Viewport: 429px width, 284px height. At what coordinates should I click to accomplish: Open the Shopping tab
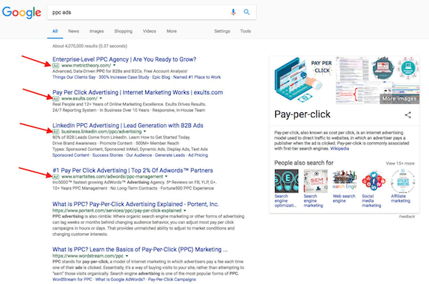(123, 31)
